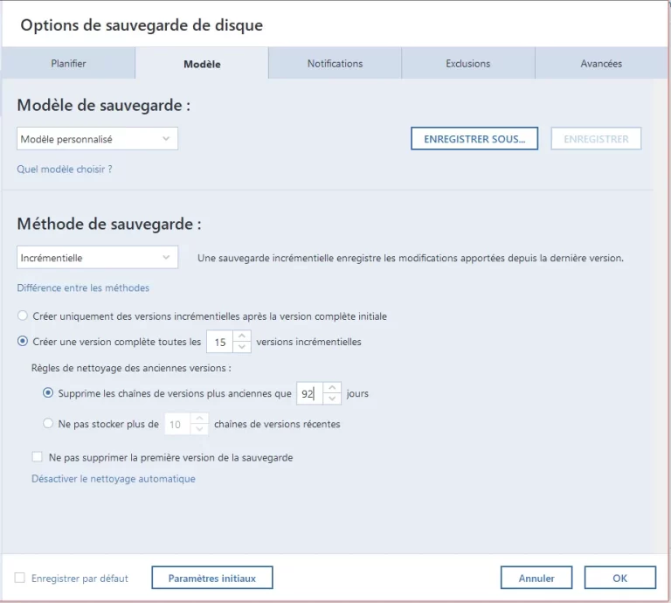The height and width of the screenshot is (603, 671).
Task: Click the Options de sauvegarde de disque title
Action: (142, 24)
